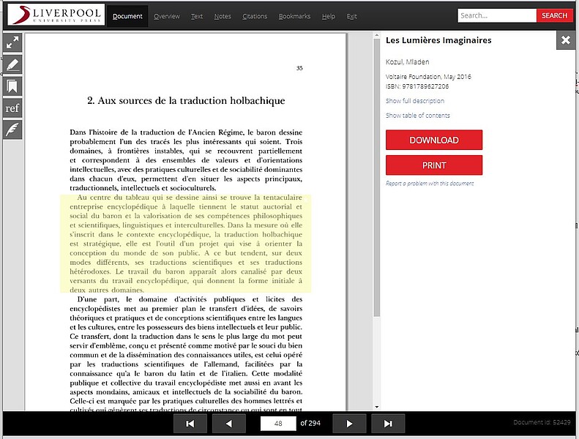Close the document info panel
This screenshot has height=439, width=579.
566,40
